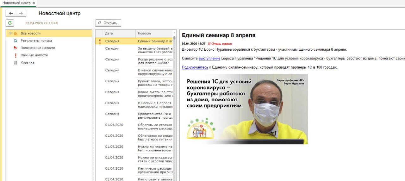Select news starting with Можно ли отказаться
This screenshot has height=181, width=405.
pos(134,159)
